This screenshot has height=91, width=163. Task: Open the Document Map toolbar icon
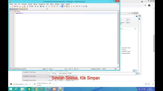pyautogui.click(x=67, y=6)
